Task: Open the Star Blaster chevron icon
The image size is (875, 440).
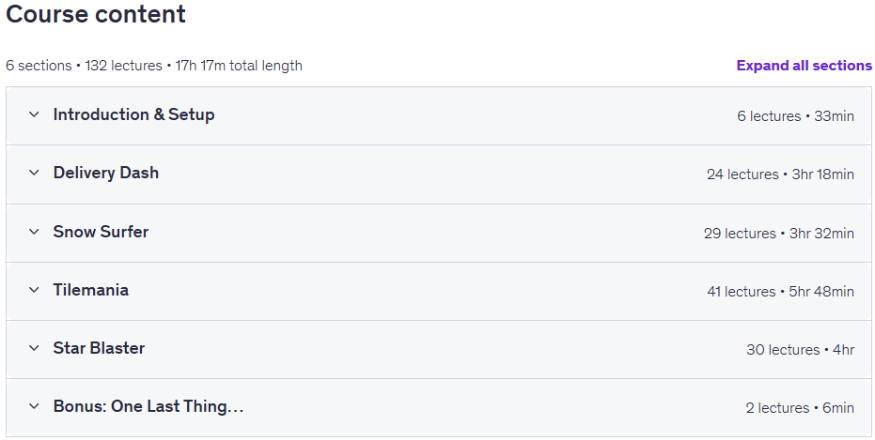Action: (x=34, y=348)
